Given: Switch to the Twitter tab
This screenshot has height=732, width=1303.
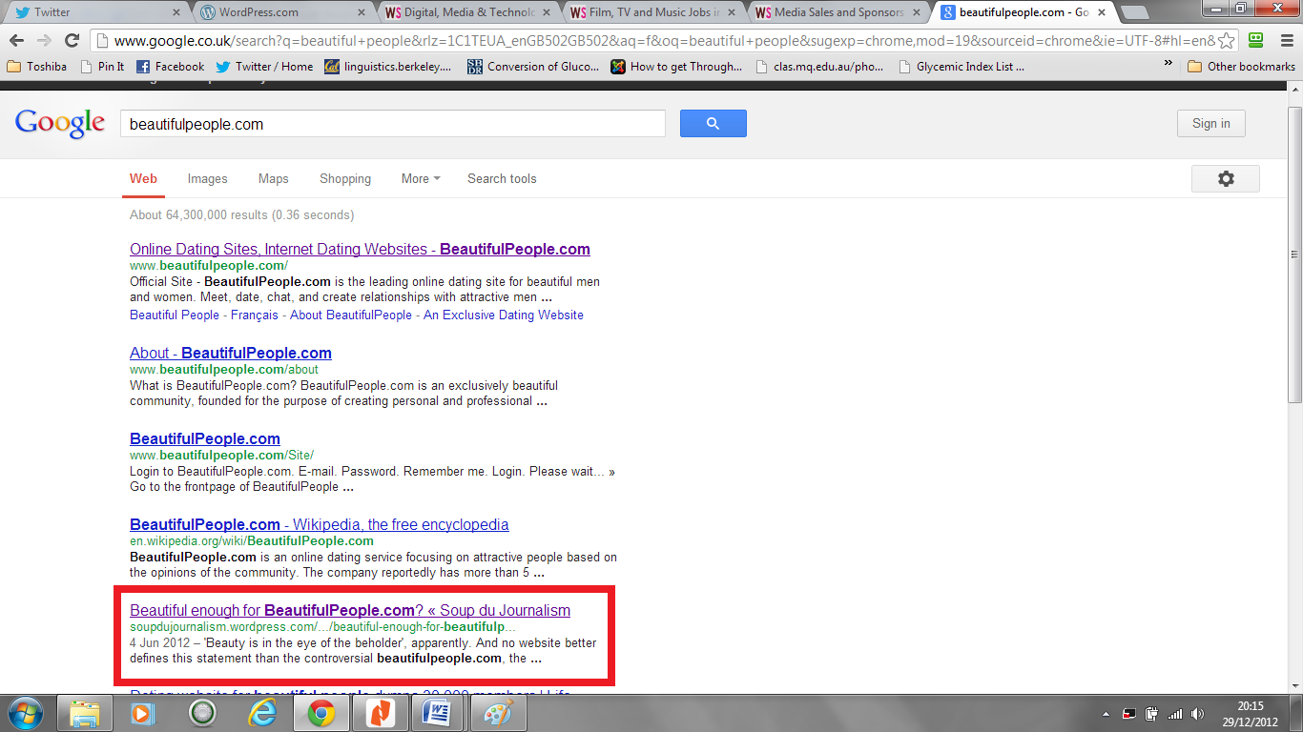Looking at the screenshot, I should click(95, 12).
